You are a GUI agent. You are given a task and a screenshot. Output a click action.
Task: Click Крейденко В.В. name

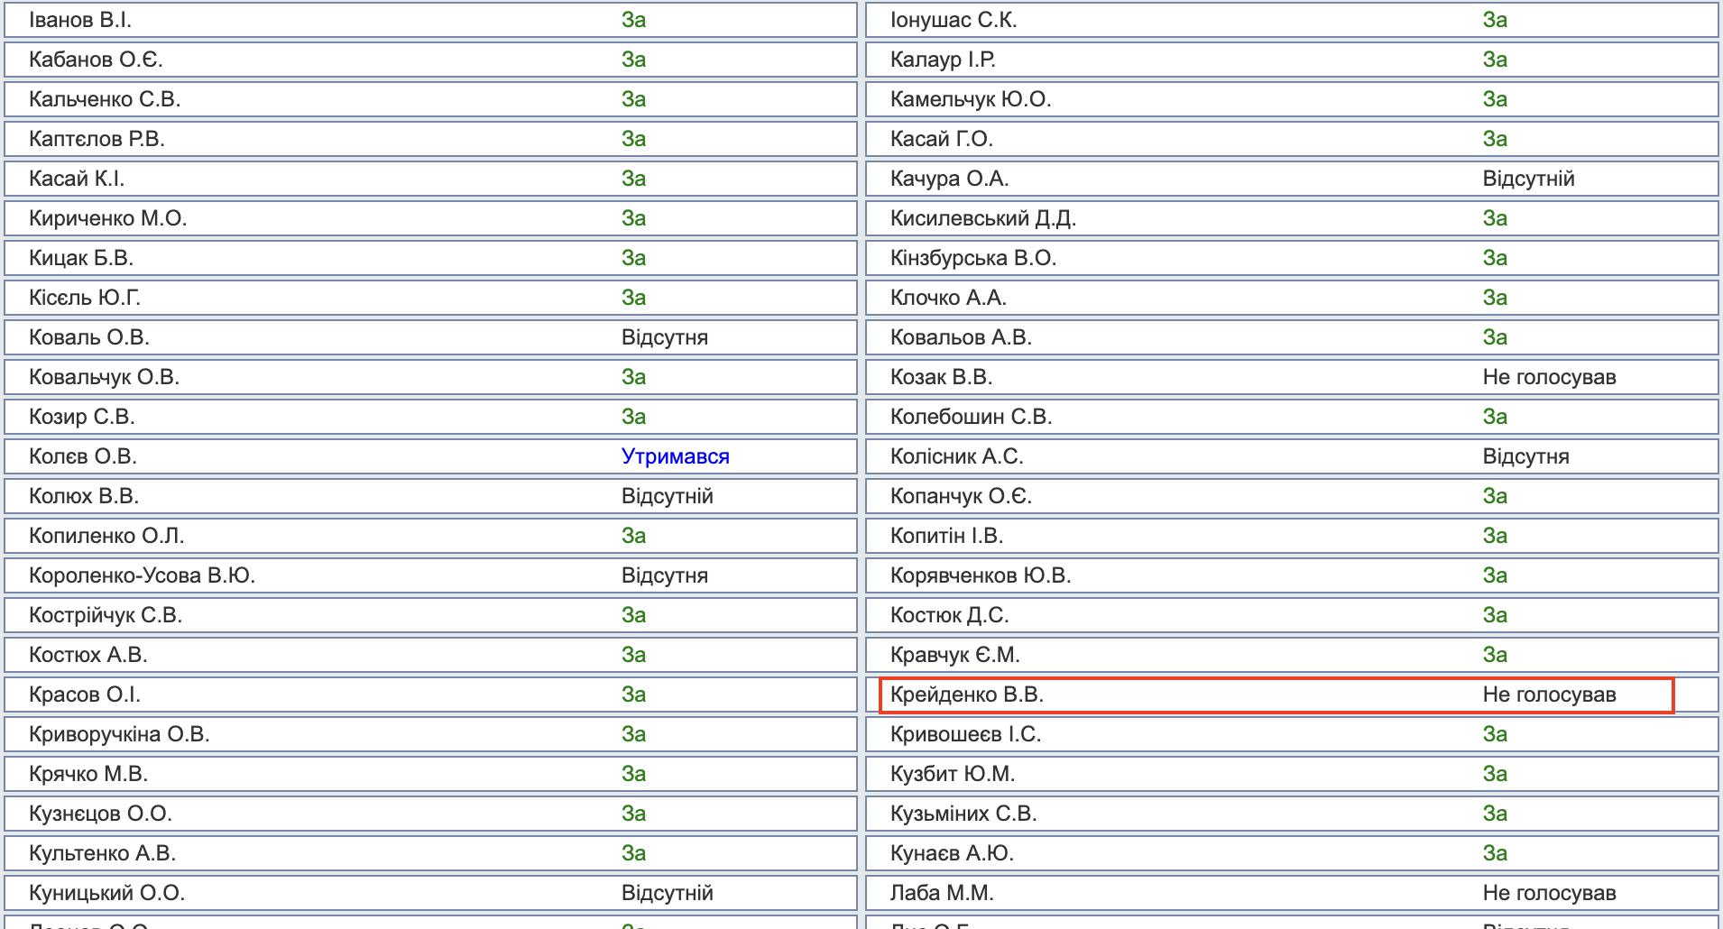[x=967, y=694]
